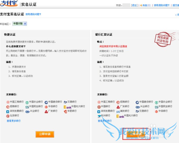
Task: Click 华夏银行 icon in 快捷认证 panel
Action: pos(66,112)
